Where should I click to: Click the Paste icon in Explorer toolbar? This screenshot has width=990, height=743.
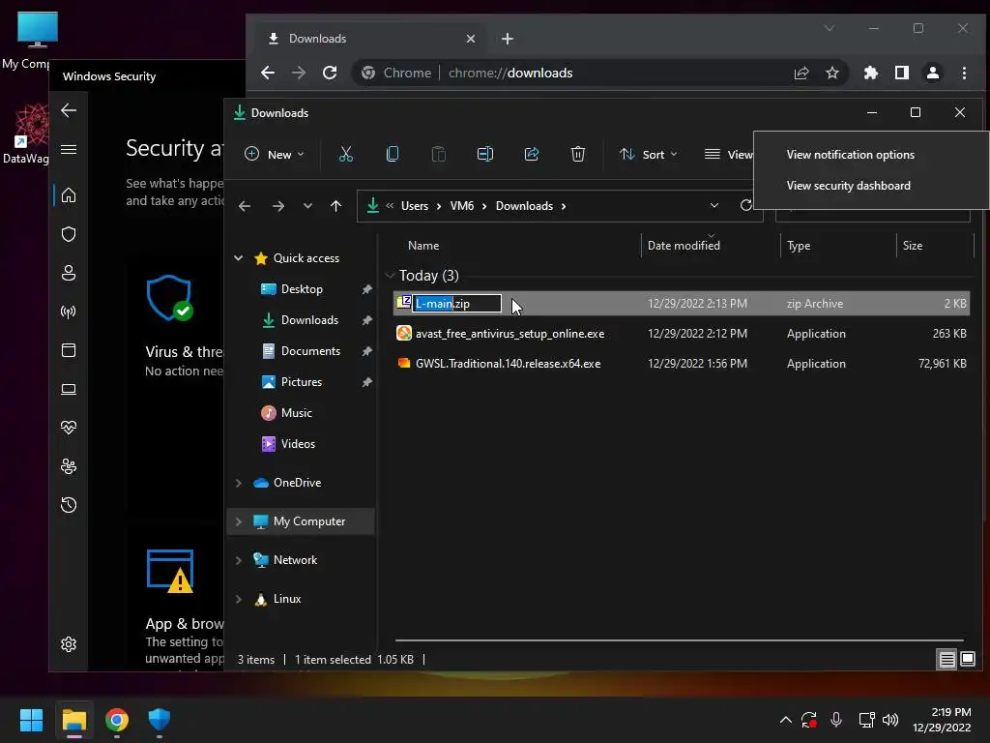point(438,154)
